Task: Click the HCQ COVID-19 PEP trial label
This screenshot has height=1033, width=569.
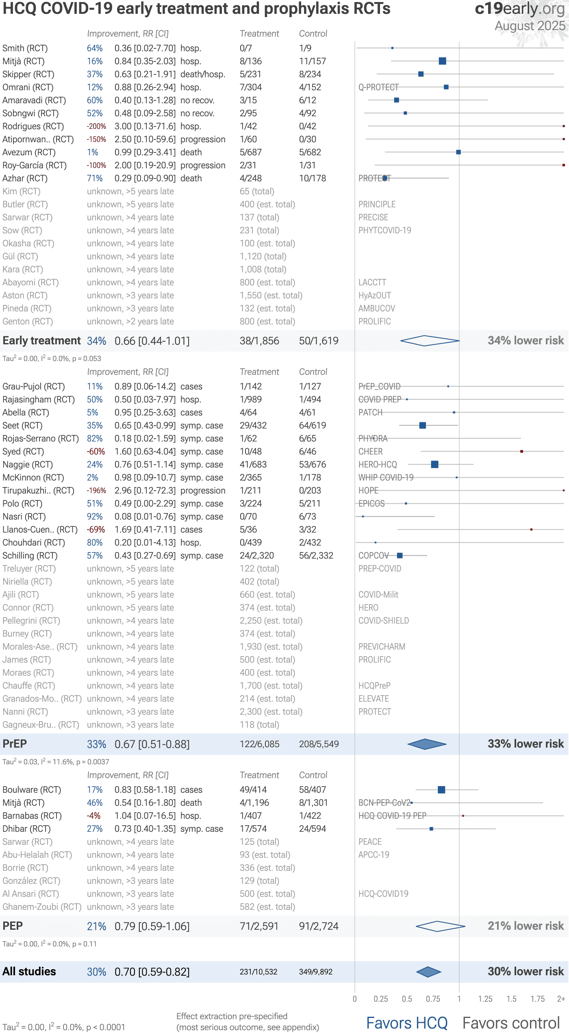Action: click(x=392, y=816)
